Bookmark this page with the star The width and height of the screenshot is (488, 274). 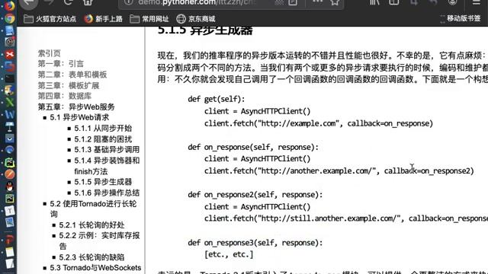click(335, 2)
